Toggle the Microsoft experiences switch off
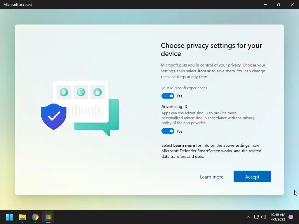This screenshot has height=224, width=299. pyautogui.click(x=168, y=96)
